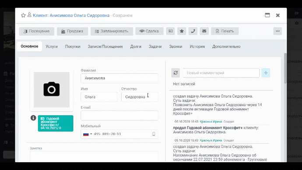Click the card icon button beside Сделка
This screenshot has width=302, height=170.
click(170, 31)
